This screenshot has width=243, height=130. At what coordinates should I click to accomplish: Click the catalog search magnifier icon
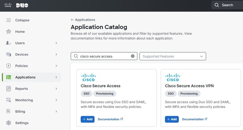[x=76, y=56]
